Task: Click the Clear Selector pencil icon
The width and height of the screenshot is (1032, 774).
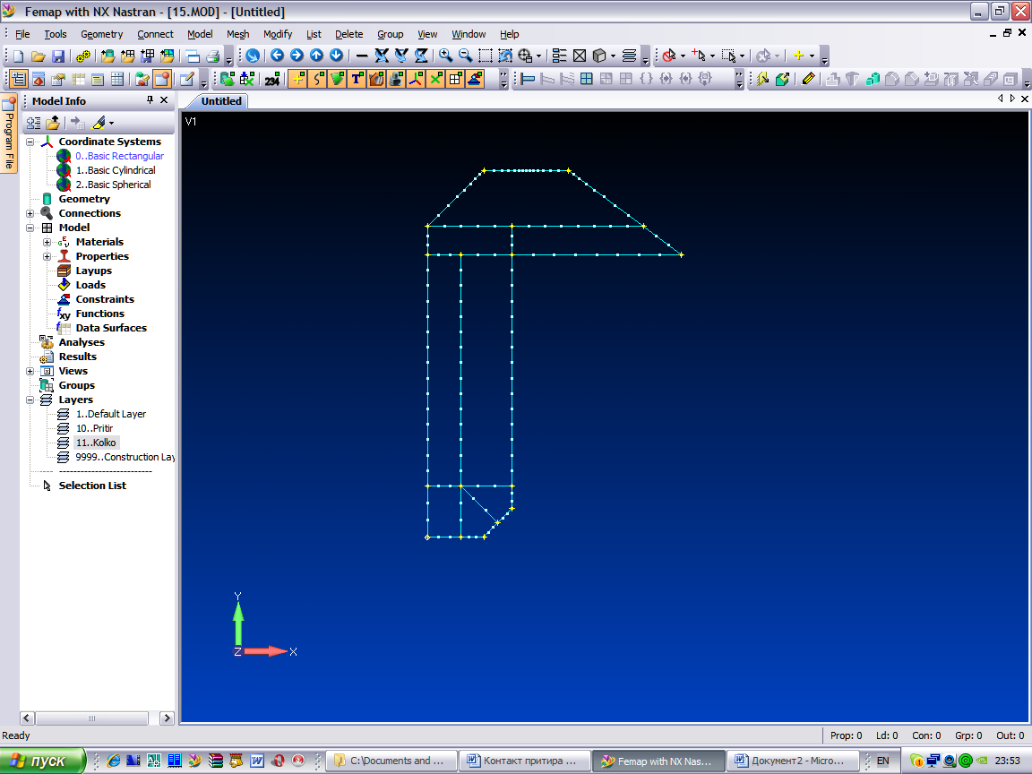Action: pos(809,80)
